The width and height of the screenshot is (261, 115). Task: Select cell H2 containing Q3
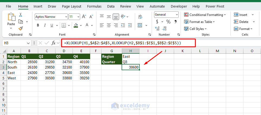coord(131,62)
